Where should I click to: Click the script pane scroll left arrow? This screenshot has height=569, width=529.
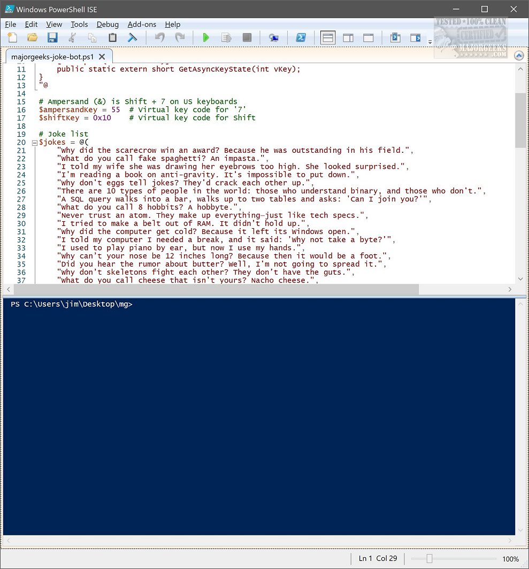click(9, 289)
